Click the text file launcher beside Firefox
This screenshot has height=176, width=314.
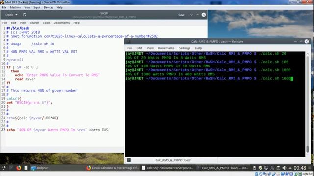[26, 168]
